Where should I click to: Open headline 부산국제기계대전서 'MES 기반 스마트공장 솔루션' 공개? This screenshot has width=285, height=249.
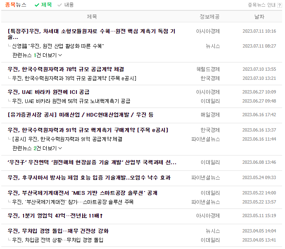[x=83, y=193]
